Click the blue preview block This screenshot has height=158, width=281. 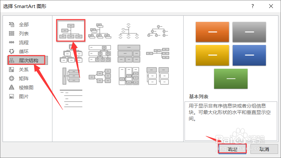pos(249,55)
